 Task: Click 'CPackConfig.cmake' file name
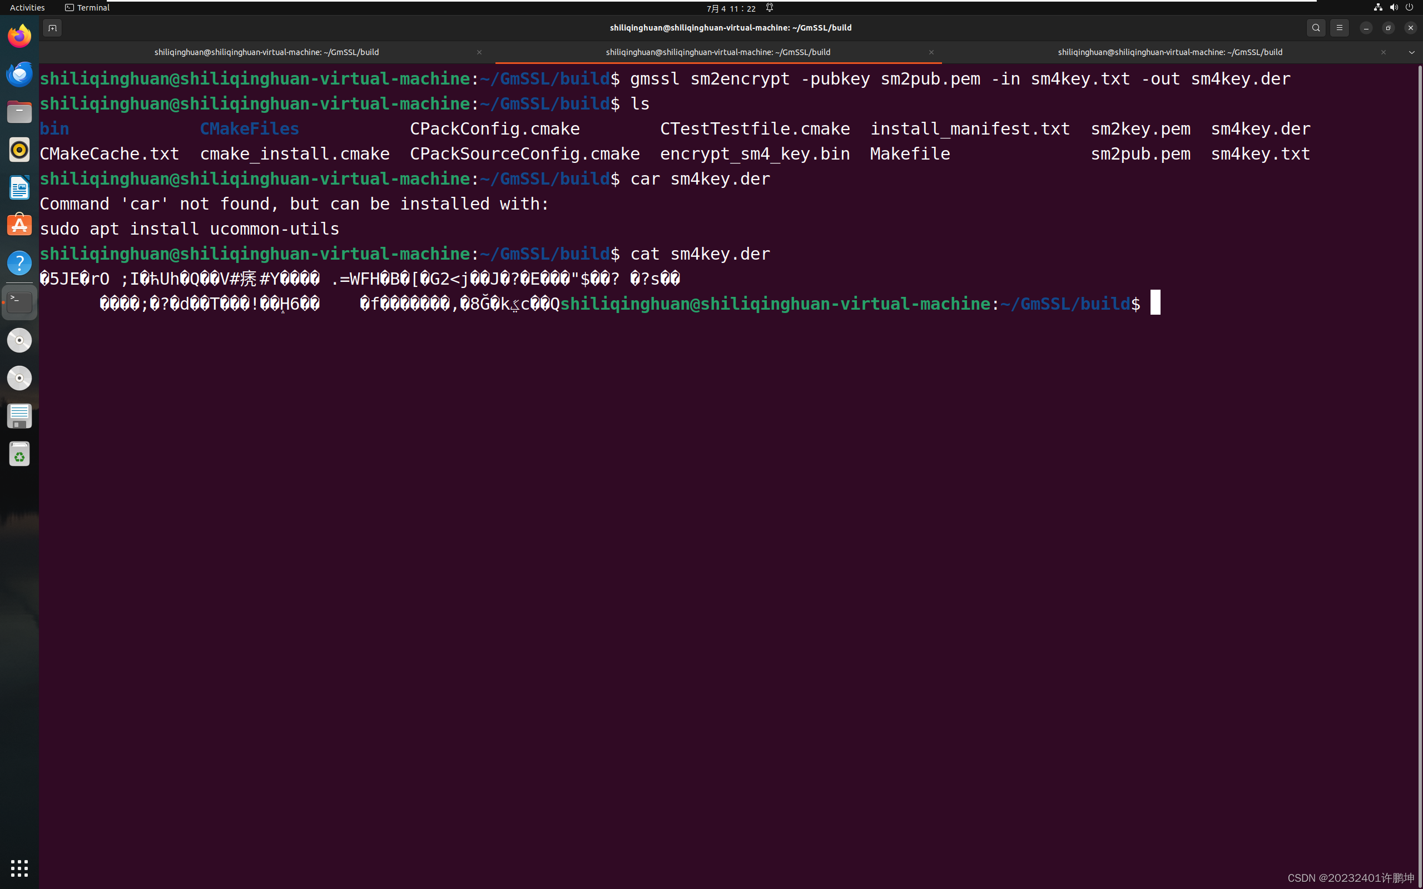coord(494,129)
